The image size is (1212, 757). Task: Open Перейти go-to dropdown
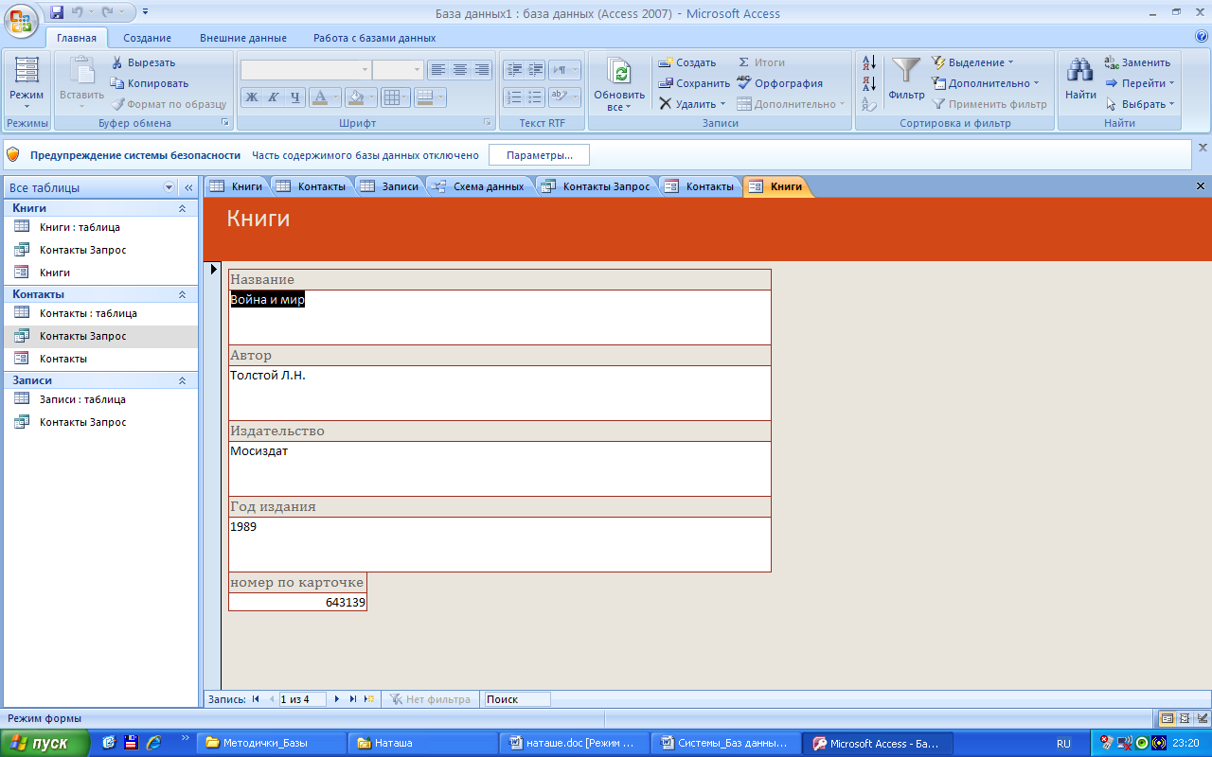(x=1140, y=83)
